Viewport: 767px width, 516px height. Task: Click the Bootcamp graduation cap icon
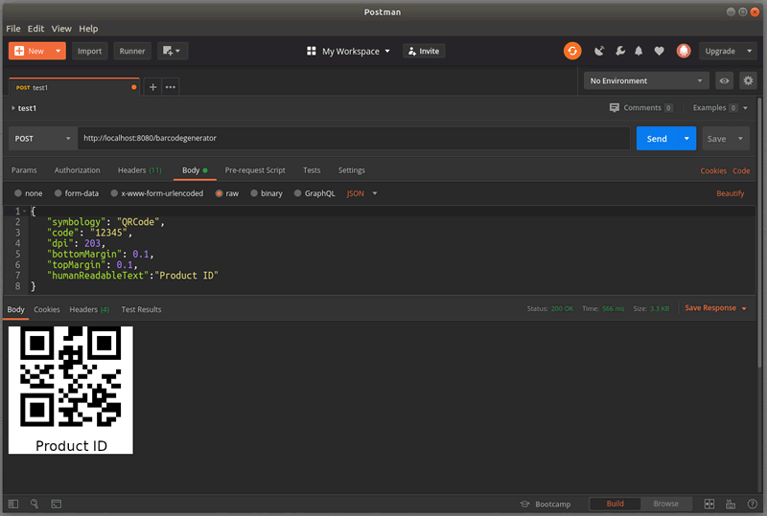pyautogui.click(x=524, y=504)
